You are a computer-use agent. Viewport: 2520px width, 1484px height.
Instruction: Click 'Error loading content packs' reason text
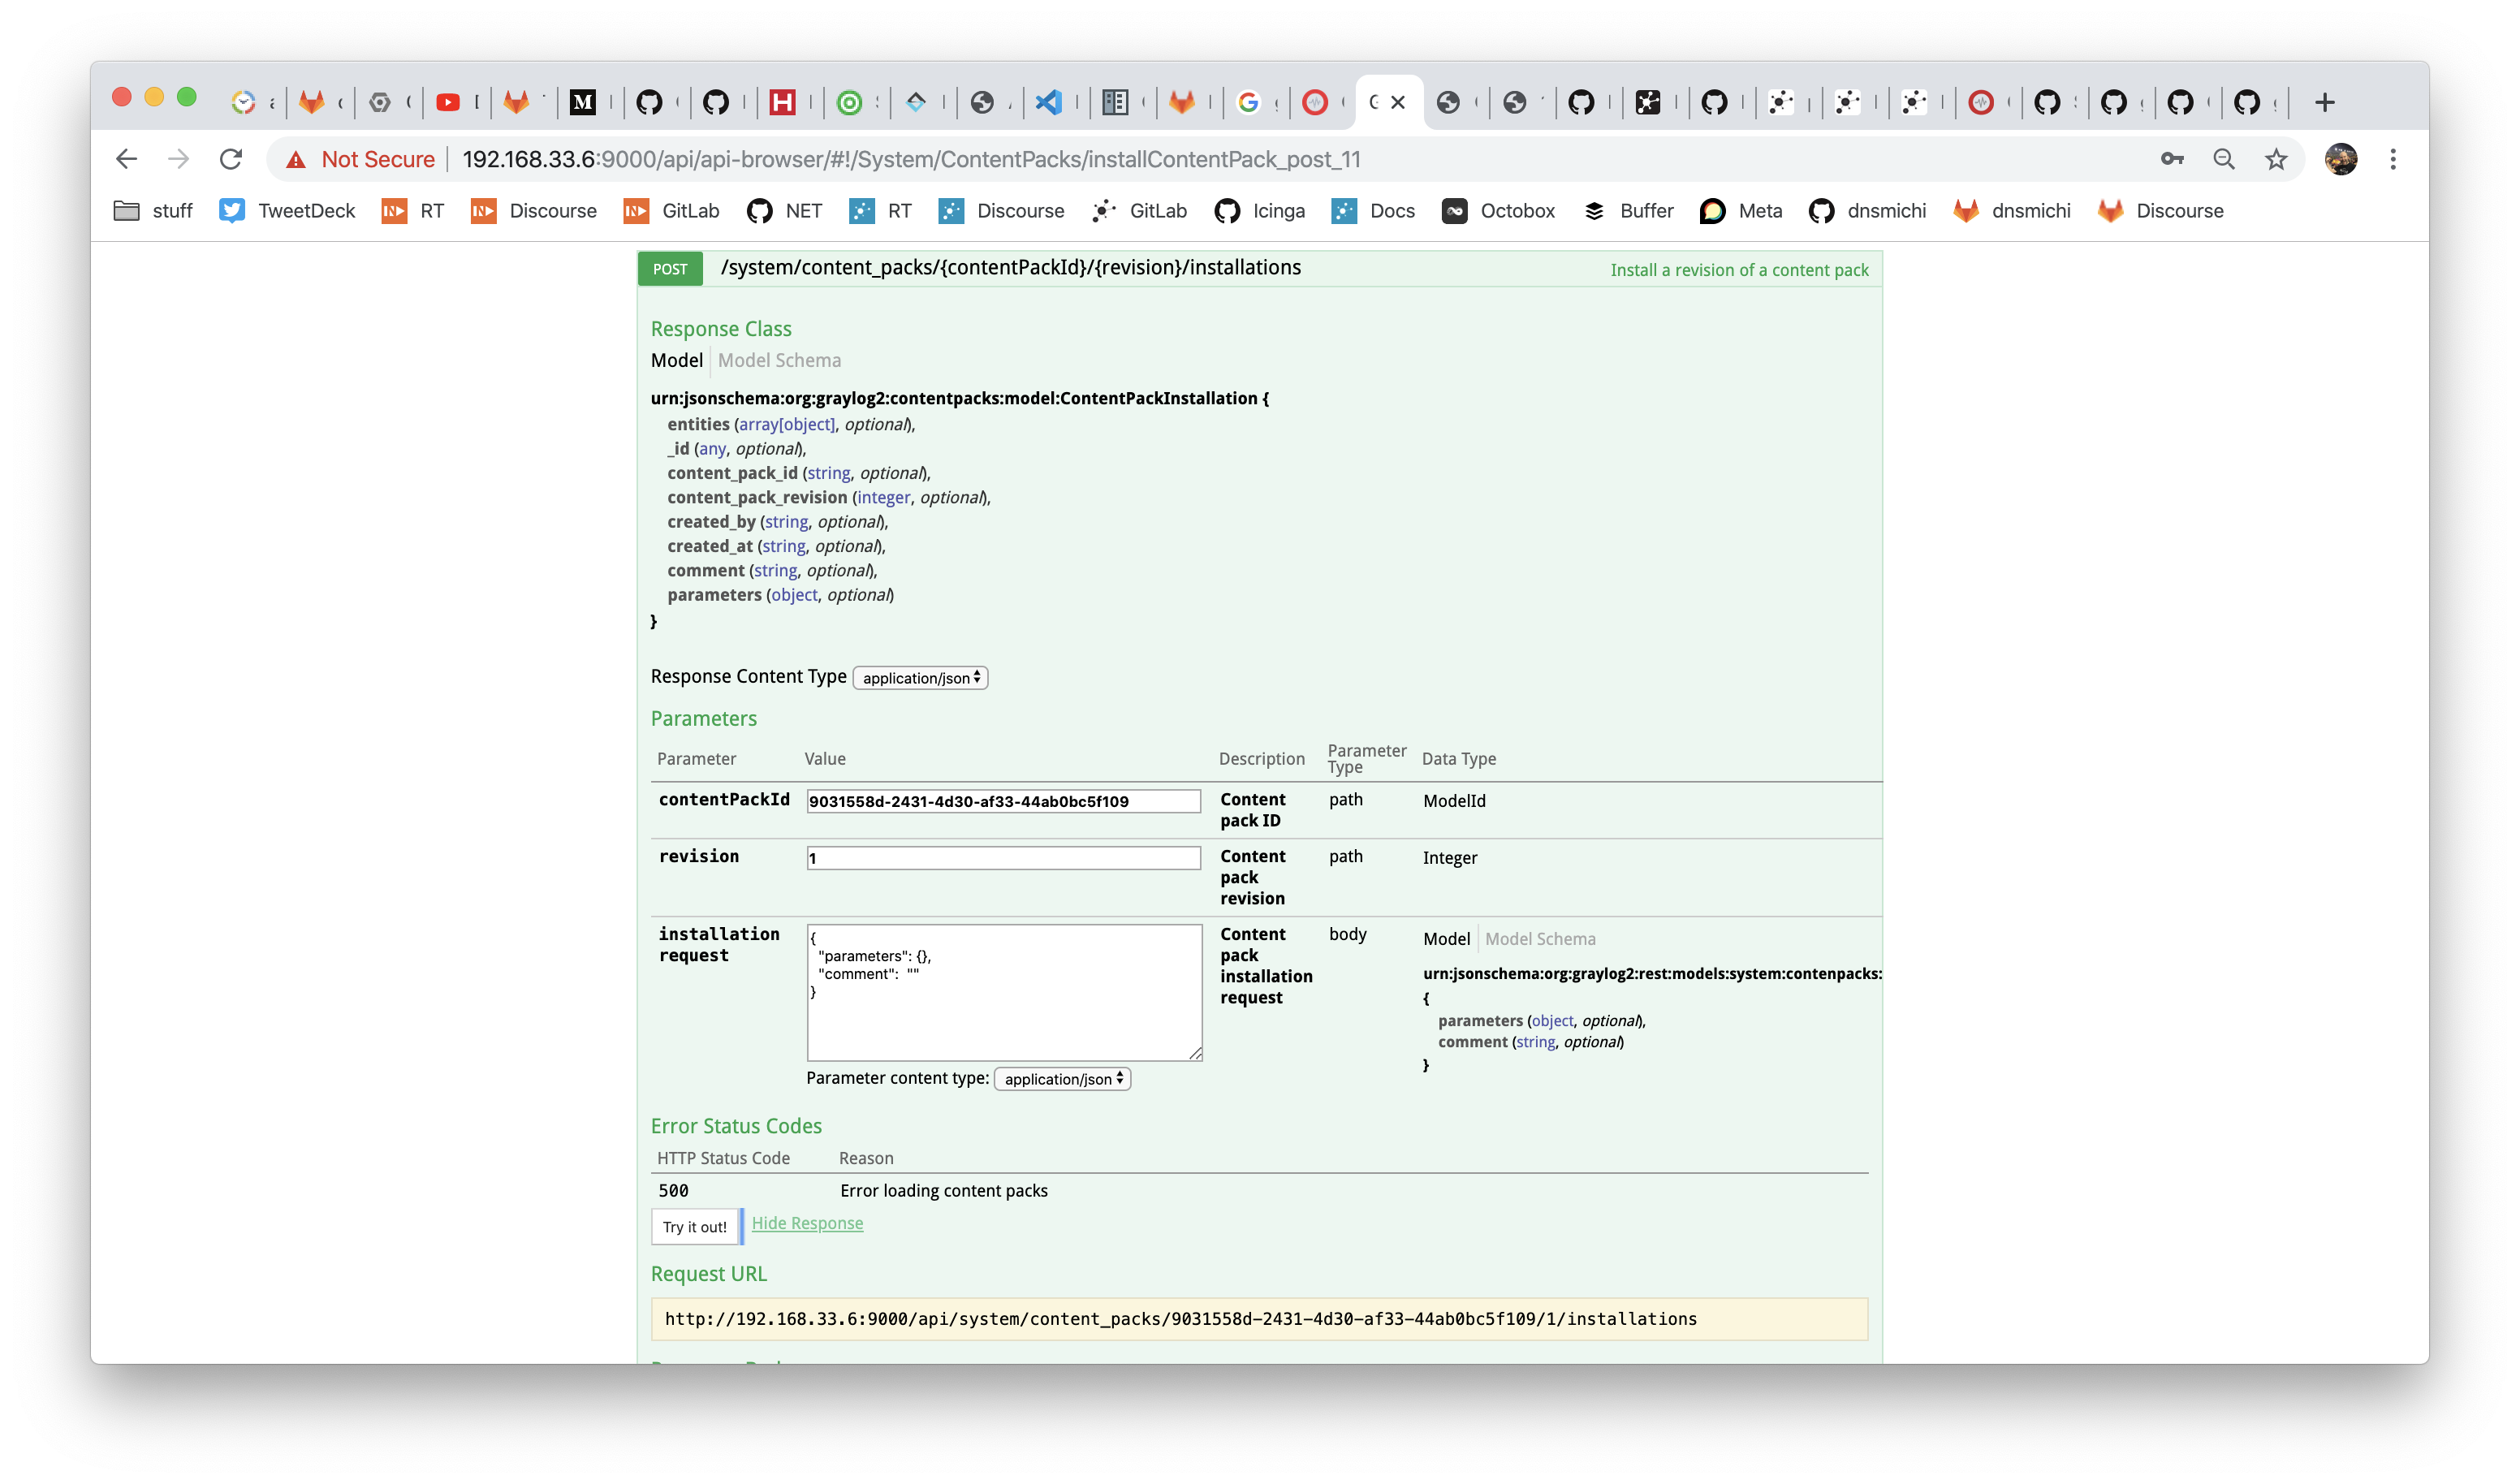[944, 1191]
